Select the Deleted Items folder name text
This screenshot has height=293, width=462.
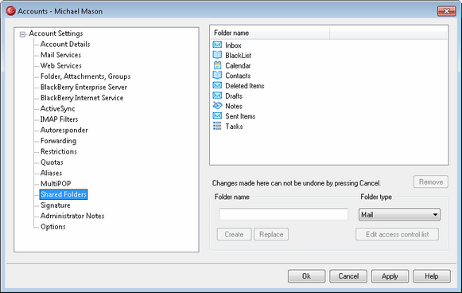(245, 86)
